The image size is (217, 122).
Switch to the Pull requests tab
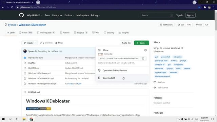46,33
